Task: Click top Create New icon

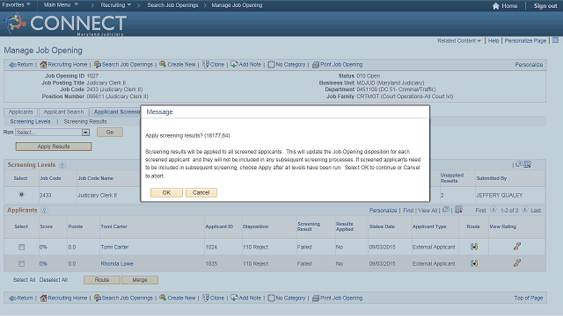Action: click(163, 64)
